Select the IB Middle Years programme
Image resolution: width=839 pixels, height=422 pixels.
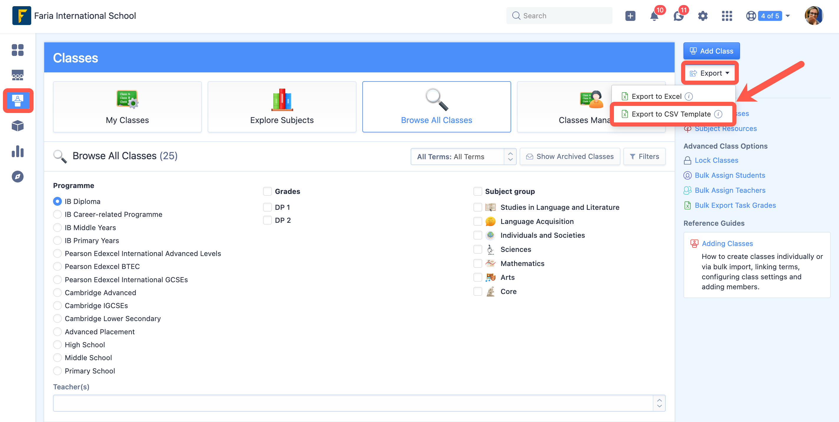coord(57,227)
